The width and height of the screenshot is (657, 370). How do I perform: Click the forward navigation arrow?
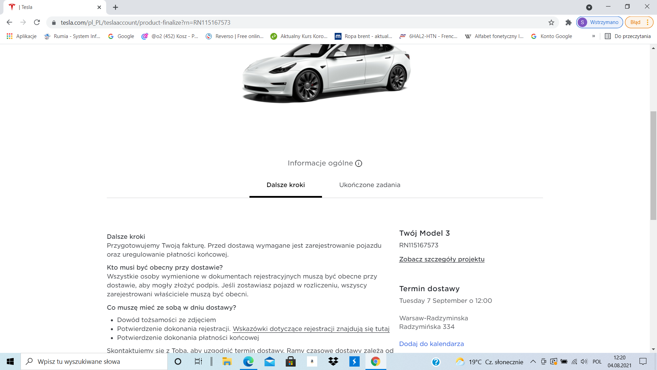coord(23,22)
